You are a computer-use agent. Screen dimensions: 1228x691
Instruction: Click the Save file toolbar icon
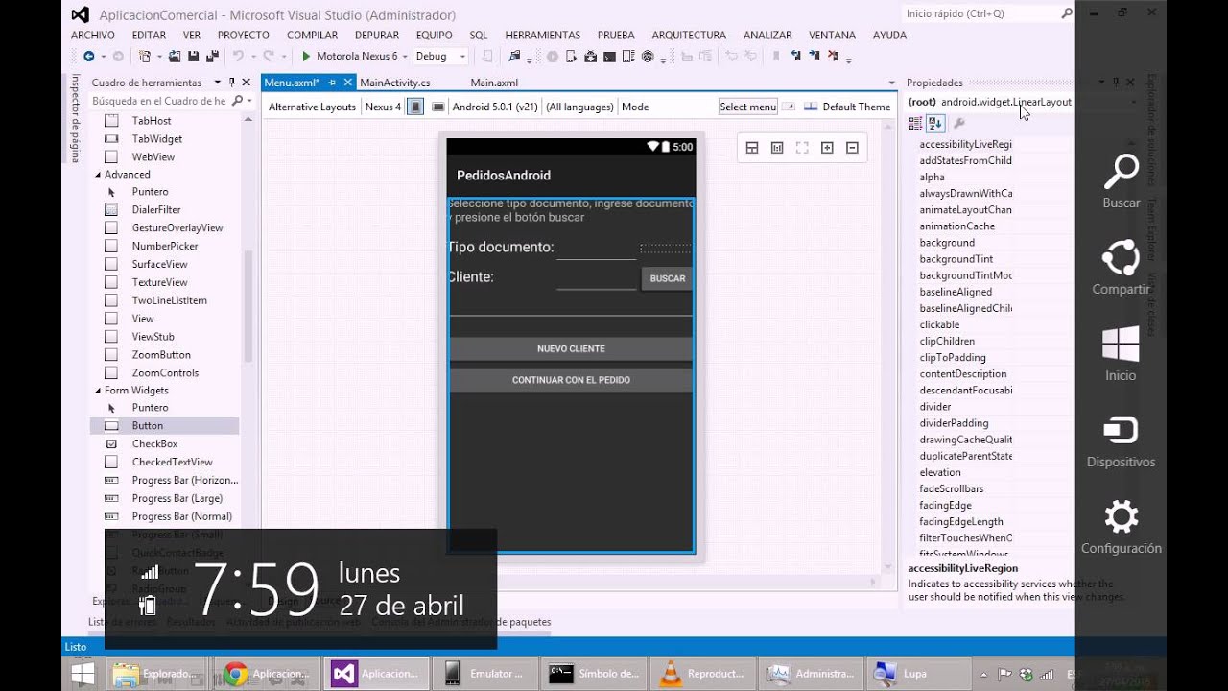[193, 57]
